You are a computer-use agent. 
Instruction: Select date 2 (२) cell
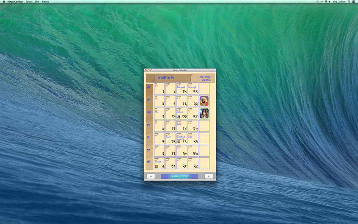(x=159, y=101)
